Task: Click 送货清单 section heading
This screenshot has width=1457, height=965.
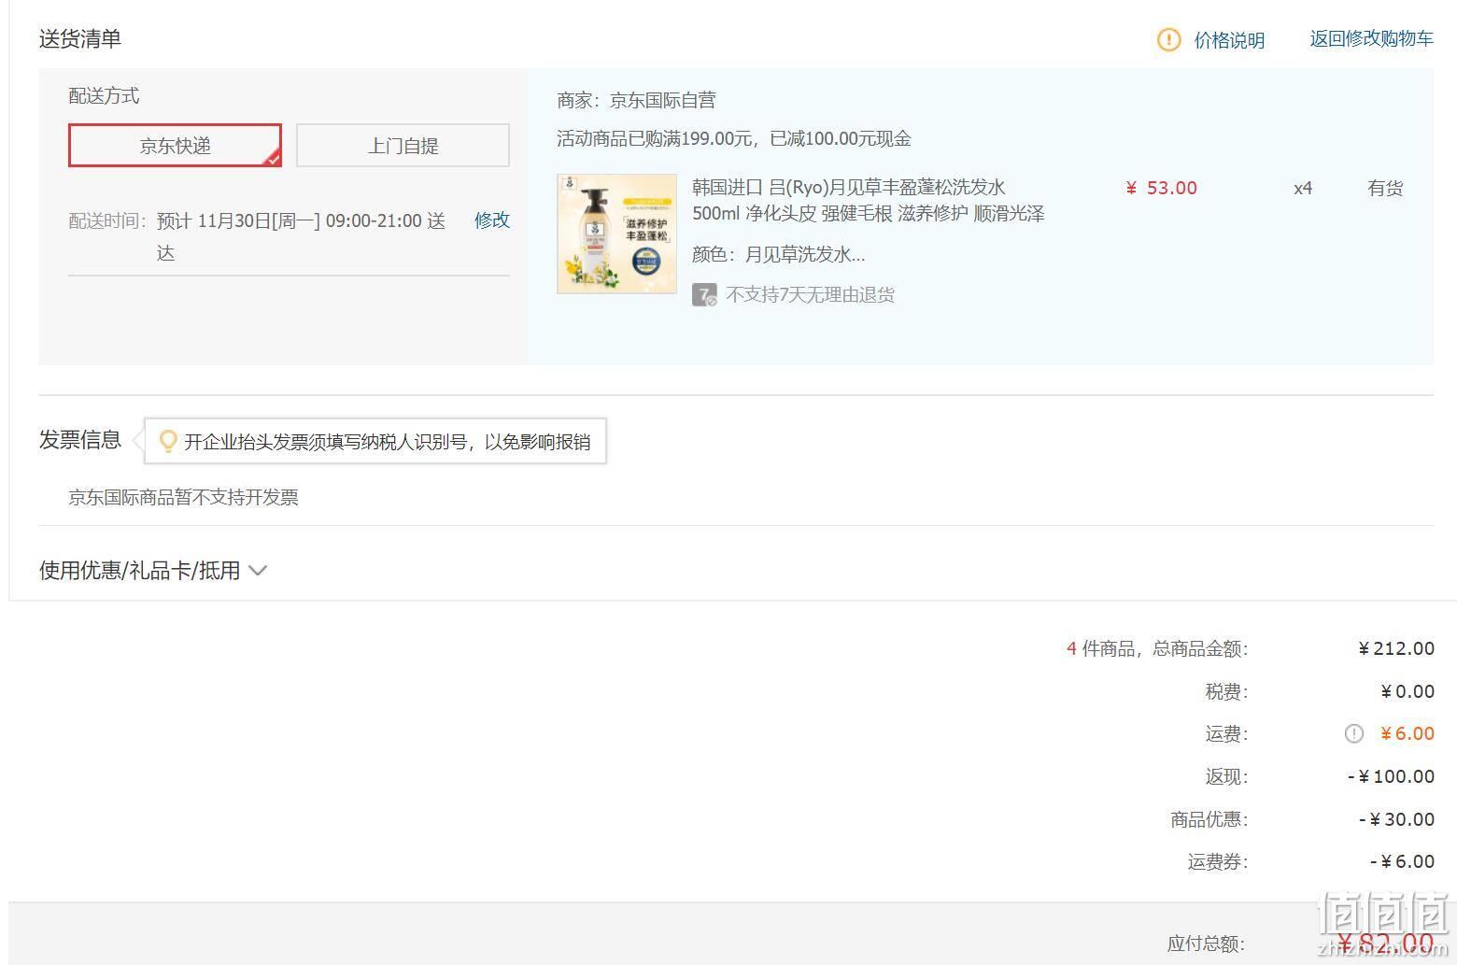Action: click(80, 38)
